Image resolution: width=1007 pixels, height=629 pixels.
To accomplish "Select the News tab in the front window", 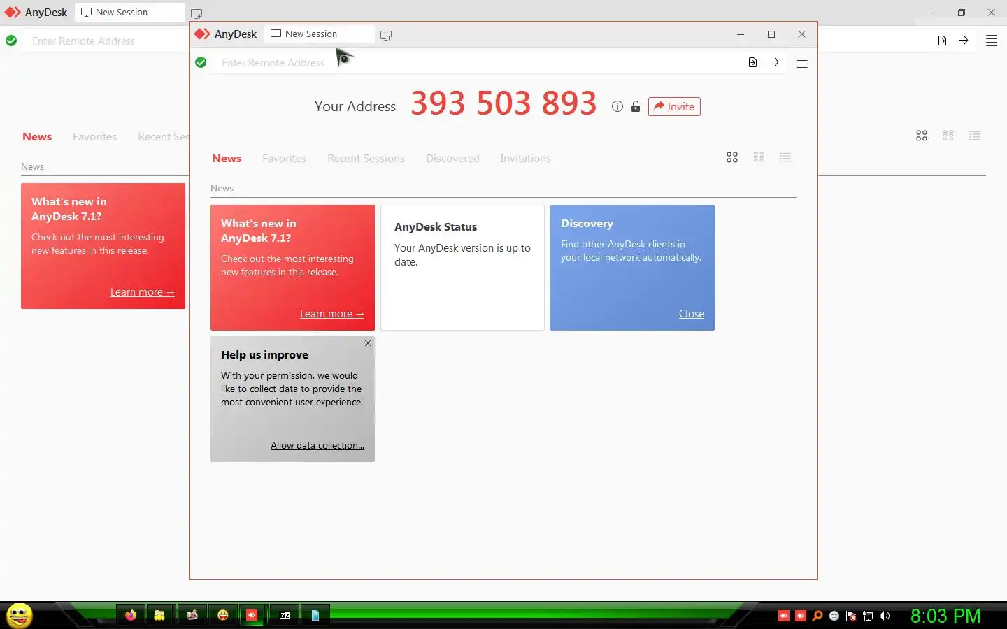I will coord(227,159).
